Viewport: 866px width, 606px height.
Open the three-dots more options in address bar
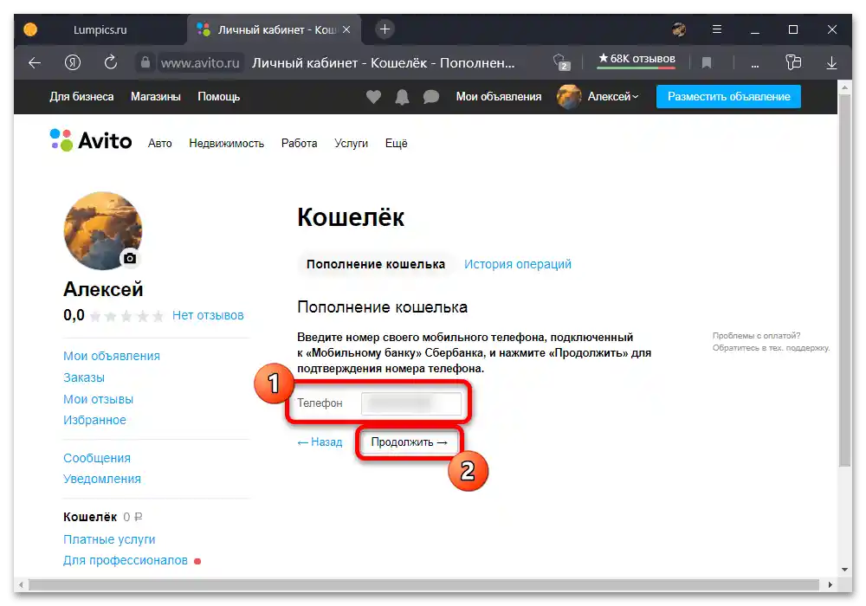[x=754, y=65]
